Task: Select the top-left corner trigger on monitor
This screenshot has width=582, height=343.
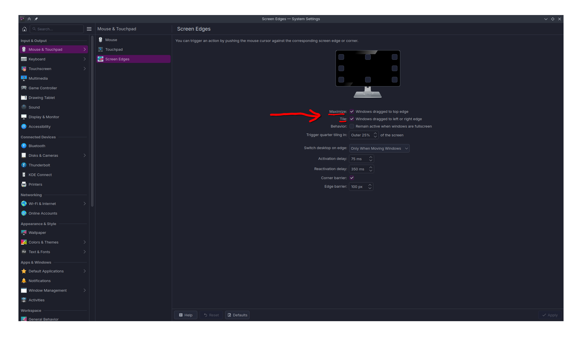Action: [341, 57]
